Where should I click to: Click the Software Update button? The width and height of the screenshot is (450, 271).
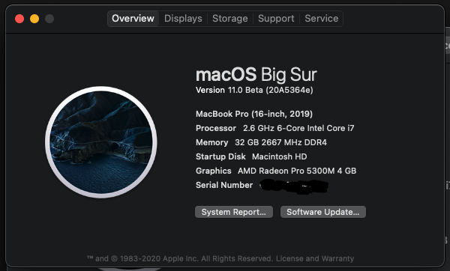pos(322,212)
